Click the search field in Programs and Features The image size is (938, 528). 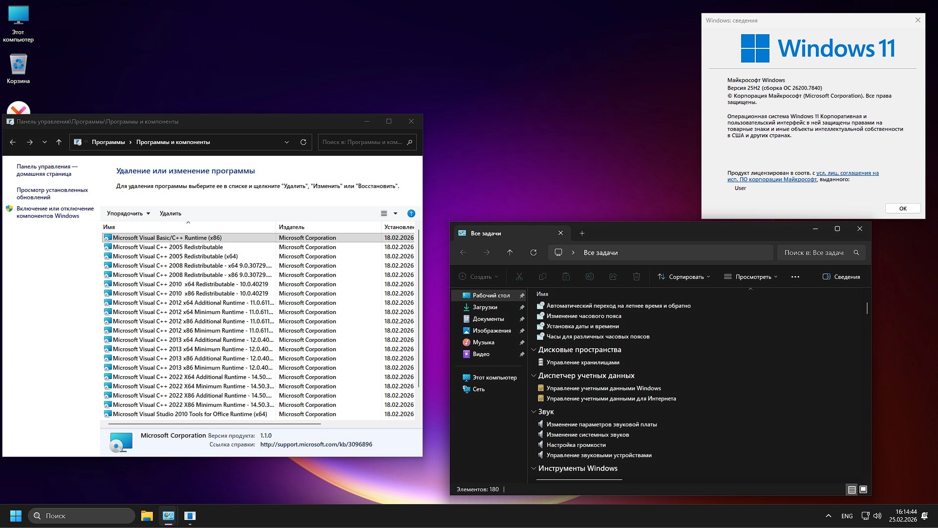tap(362, 142)
